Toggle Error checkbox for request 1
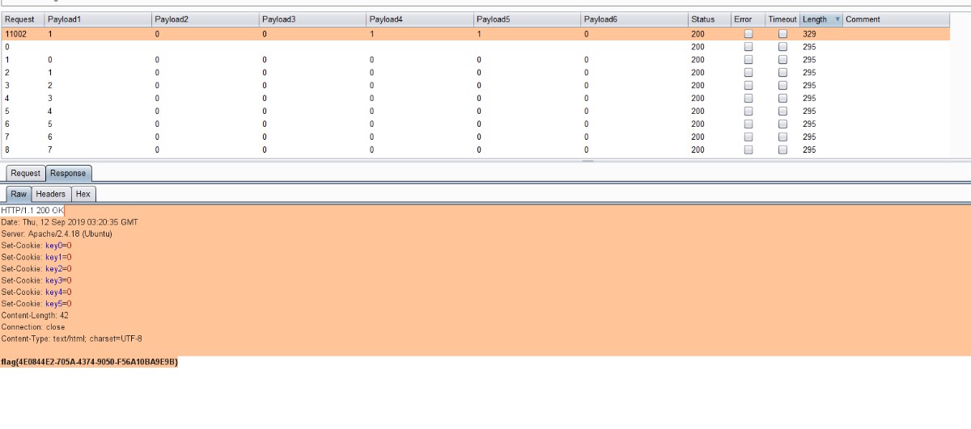 point(748,60)
